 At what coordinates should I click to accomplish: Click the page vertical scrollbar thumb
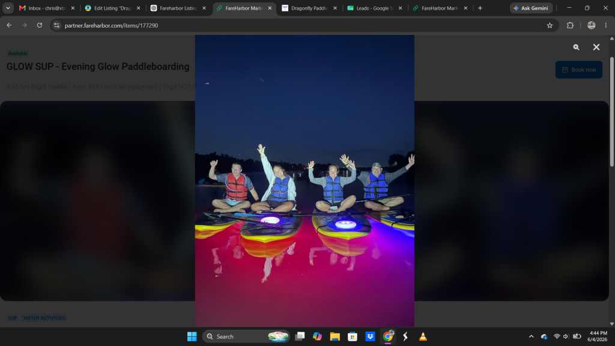tap(611, 112)
